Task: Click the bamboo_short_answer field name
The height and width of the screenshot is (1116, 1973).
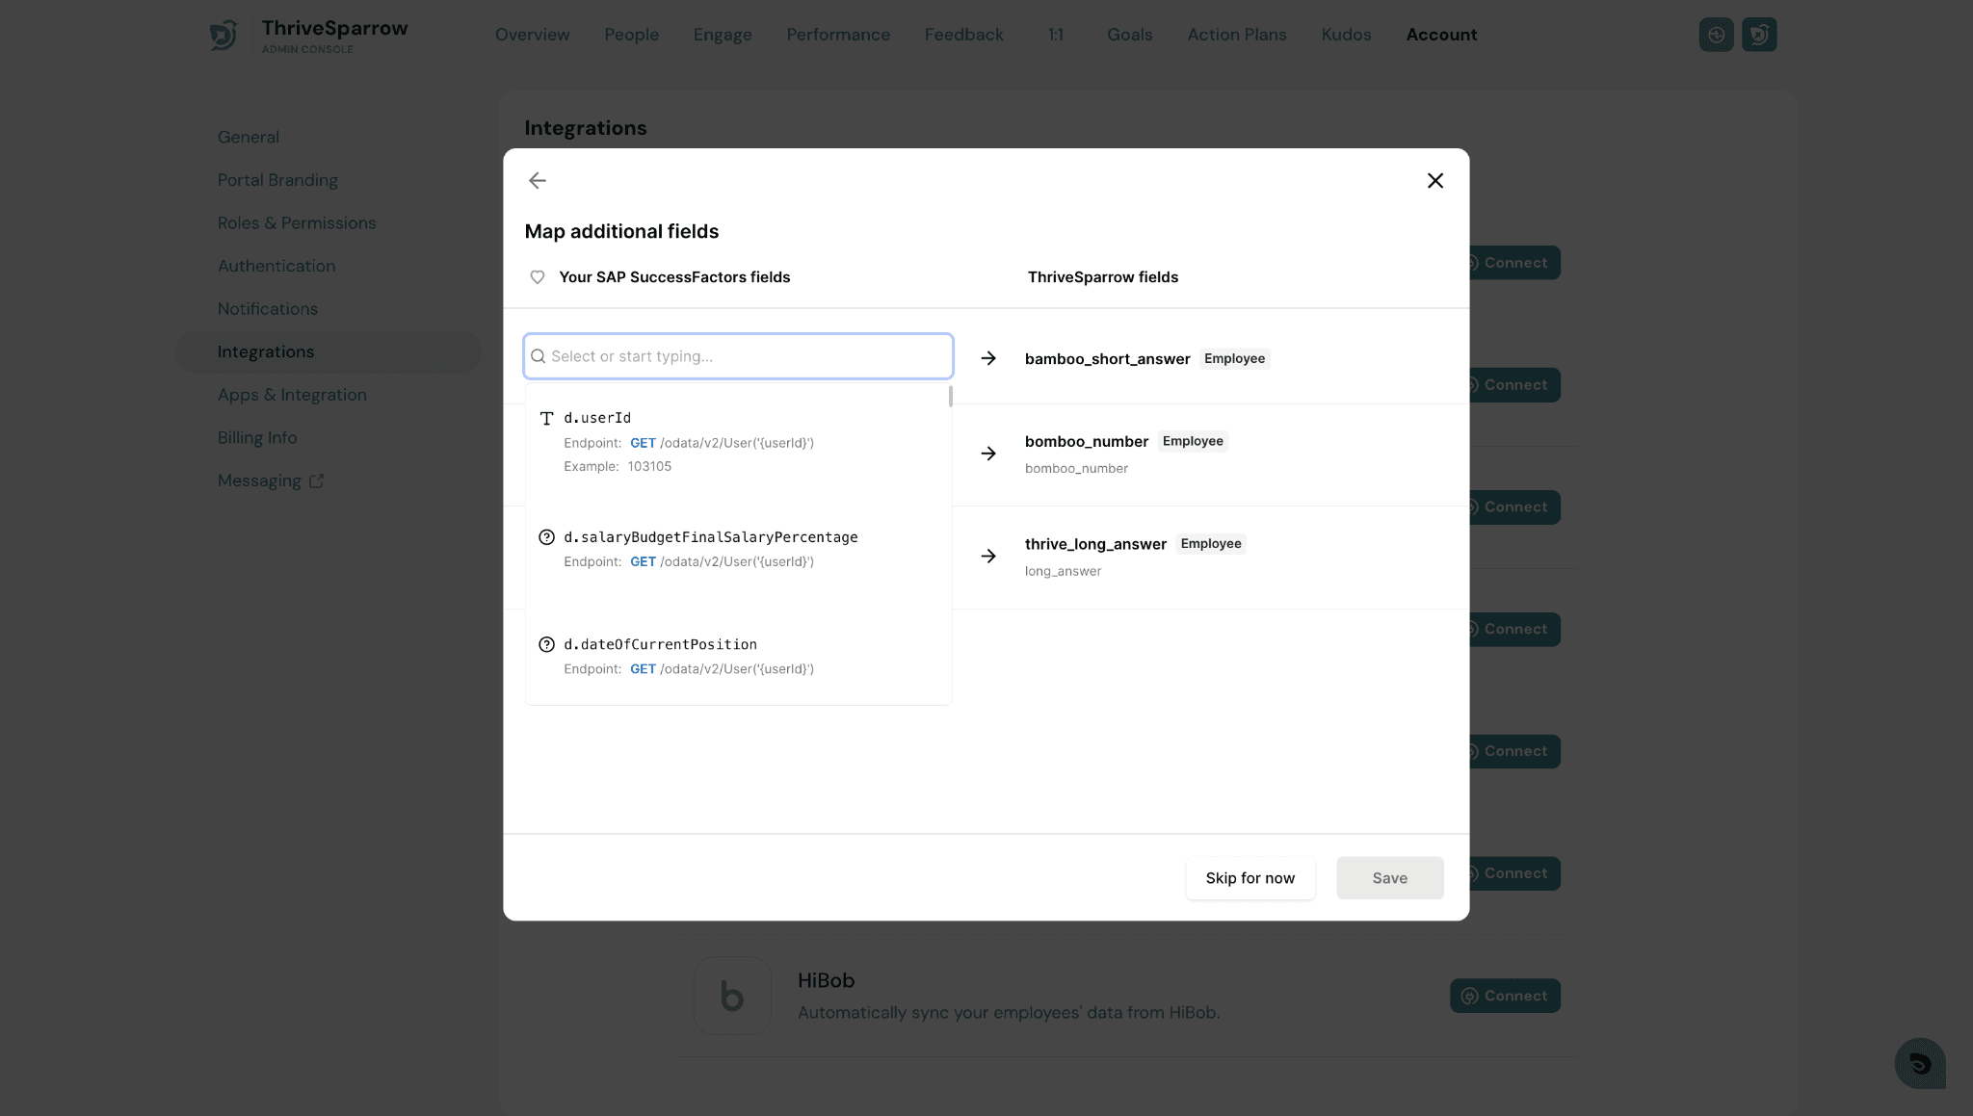Action: coord(1107,359)
